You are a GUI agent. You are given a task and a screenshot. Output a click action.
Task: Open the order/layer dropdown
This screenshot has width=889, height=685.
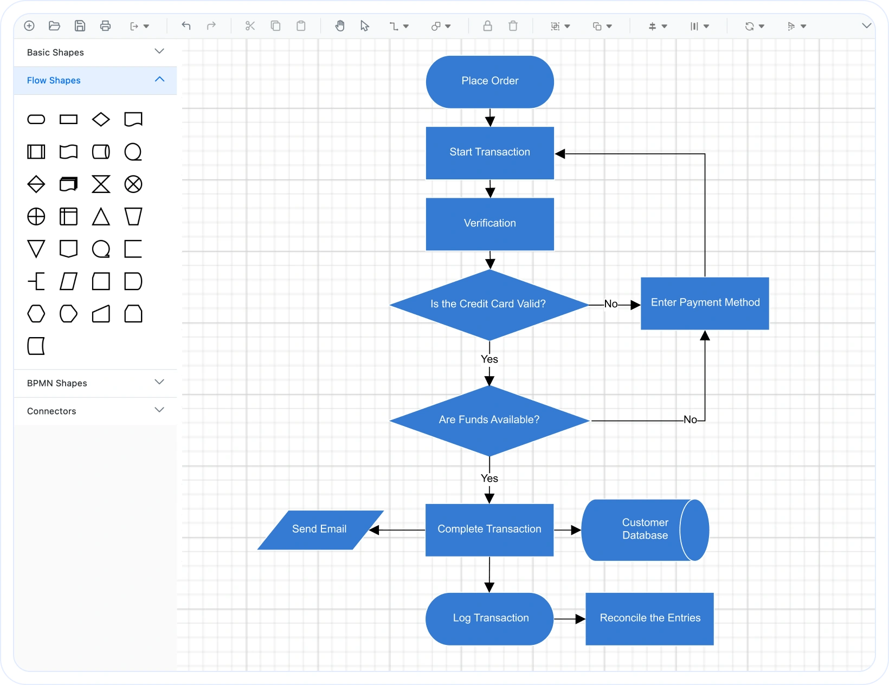tap(602, 26)
